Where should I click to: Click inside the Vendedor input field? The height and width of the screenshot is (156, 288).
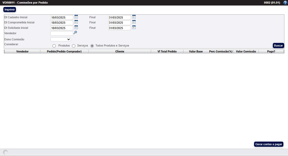(x=62, y=33)
